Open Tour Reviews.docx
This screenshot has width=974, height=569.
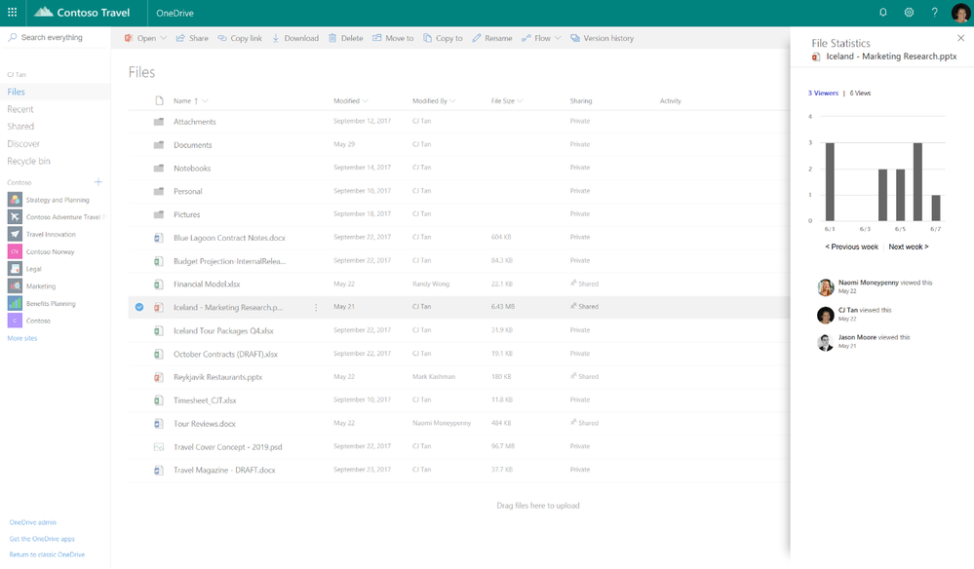coord(205,424)
